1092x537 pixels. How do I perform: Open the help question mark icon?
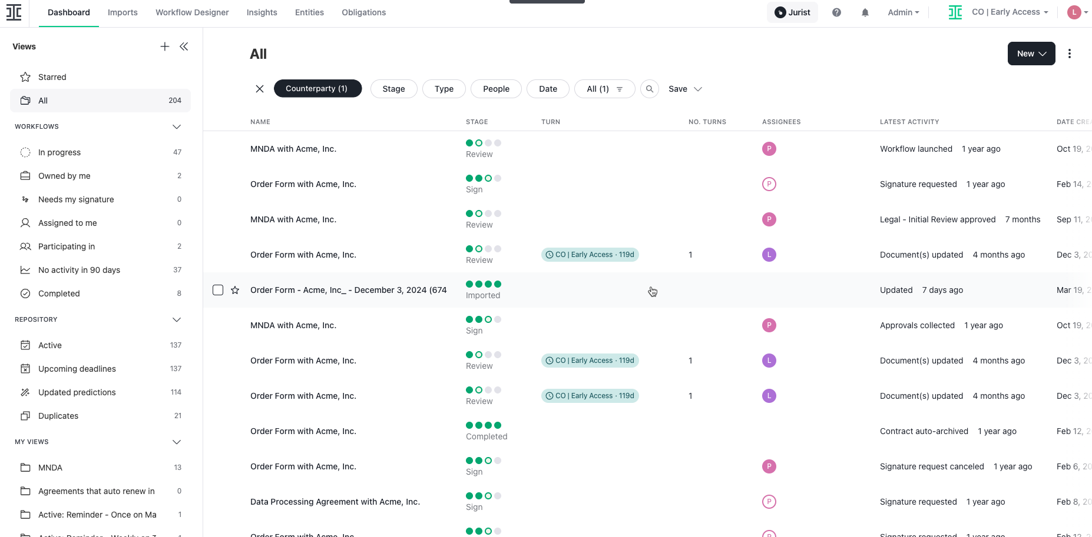coord(836,12)
